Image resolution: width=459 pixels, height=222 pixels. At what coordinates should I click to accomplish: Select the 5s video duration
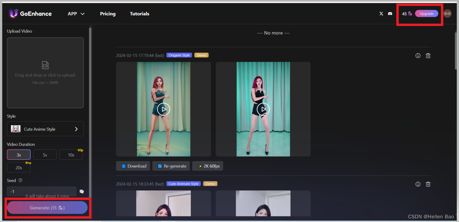click(x=45, y=155)
